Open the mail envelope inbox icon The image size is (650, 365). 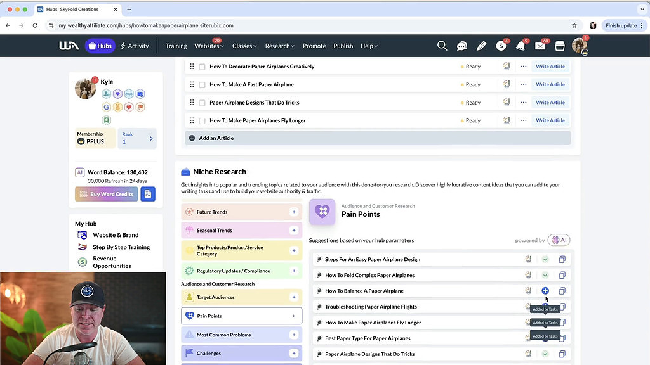pos(540,46)
